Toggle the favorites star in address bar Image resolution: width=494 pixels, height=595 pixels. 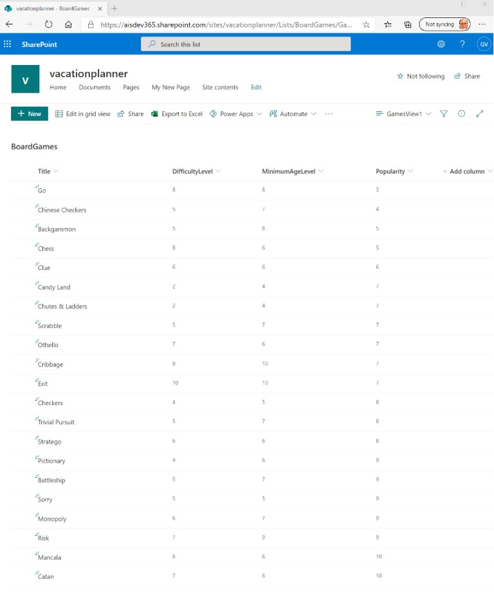click(x=366, y=24)
